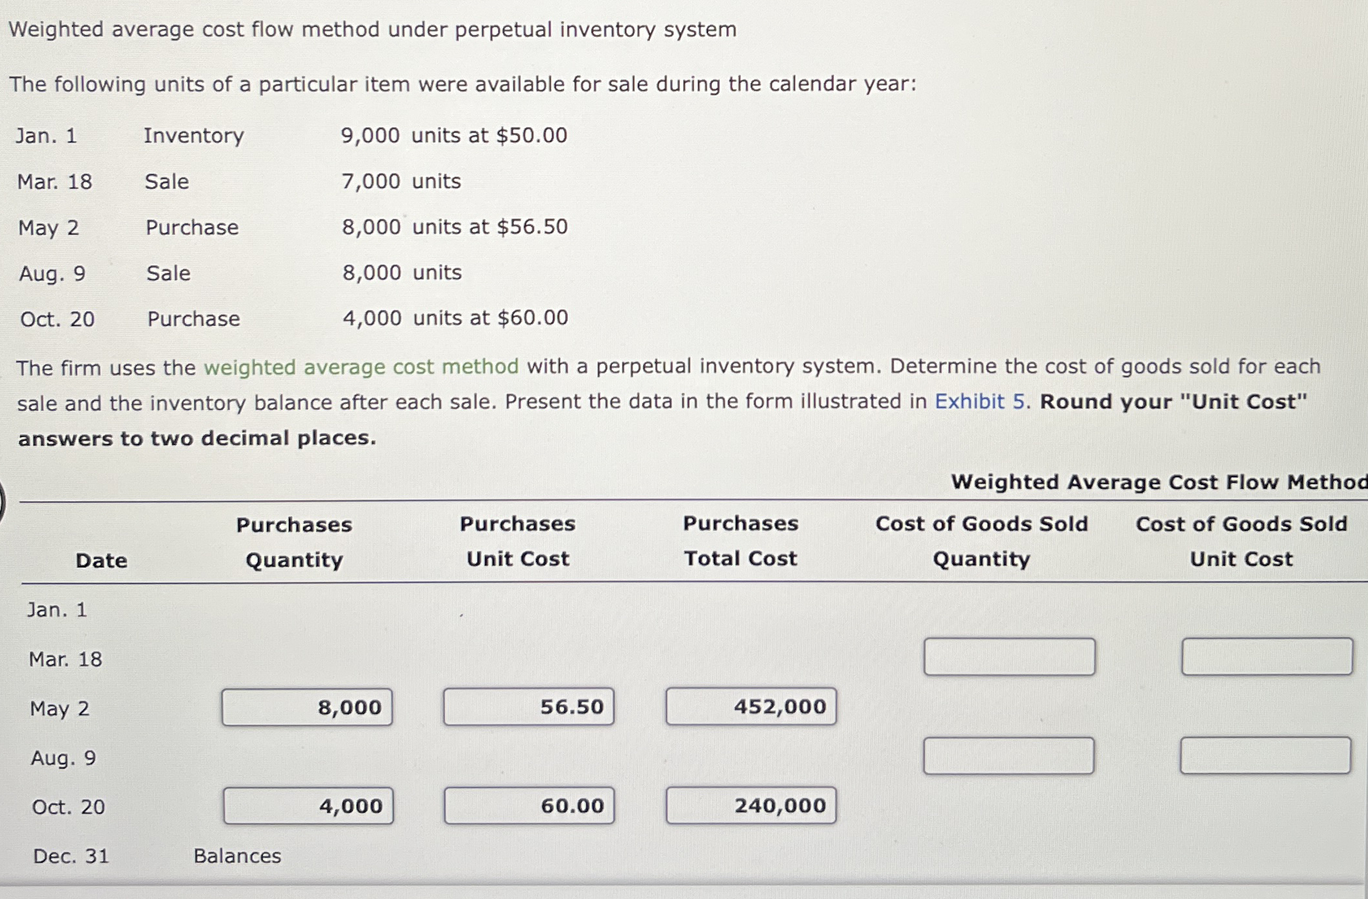Select the May 2 Purchases Quantity field showing 8,000

307,707
